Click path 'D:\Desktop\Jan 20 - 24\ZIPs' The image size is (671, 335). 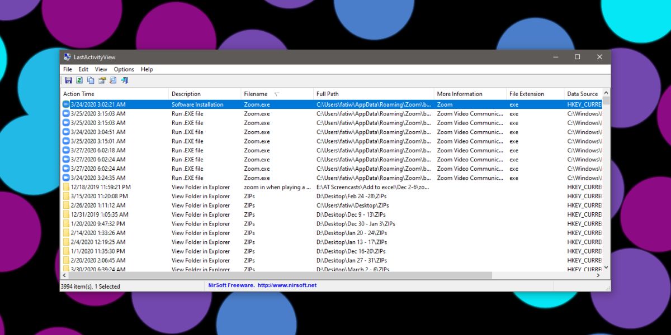tap(352, 233)
